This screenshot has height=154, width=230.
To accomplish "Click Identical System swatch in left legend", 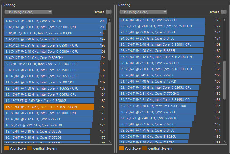I will click(x=29, y=148).
